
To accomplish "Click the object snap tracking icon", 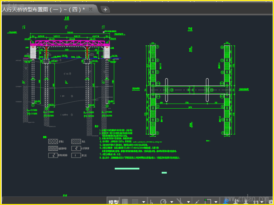I will 196,202.
